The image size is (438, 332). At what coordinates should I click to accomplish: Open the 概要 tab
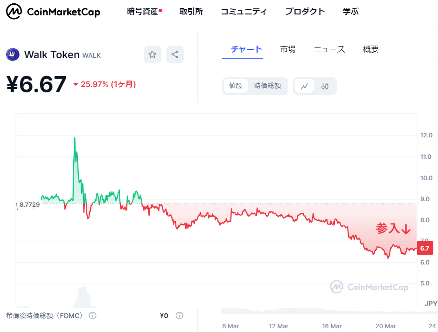[x=371, y=49]
